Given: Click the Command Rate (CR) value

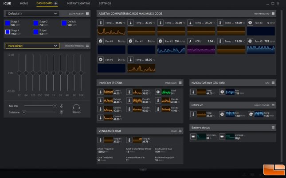Looking at the screenshot, I should [x=128, y=160].
